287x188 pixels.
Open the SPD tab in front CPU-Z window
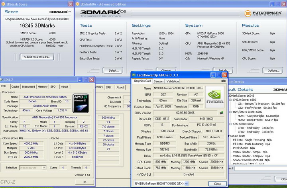coord(53,87)
